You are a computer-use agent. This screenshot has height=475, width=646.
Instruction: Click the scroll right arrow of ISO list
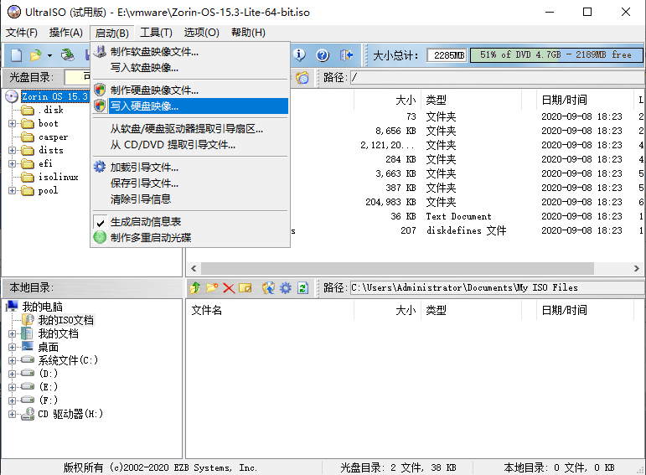[636, 268]
